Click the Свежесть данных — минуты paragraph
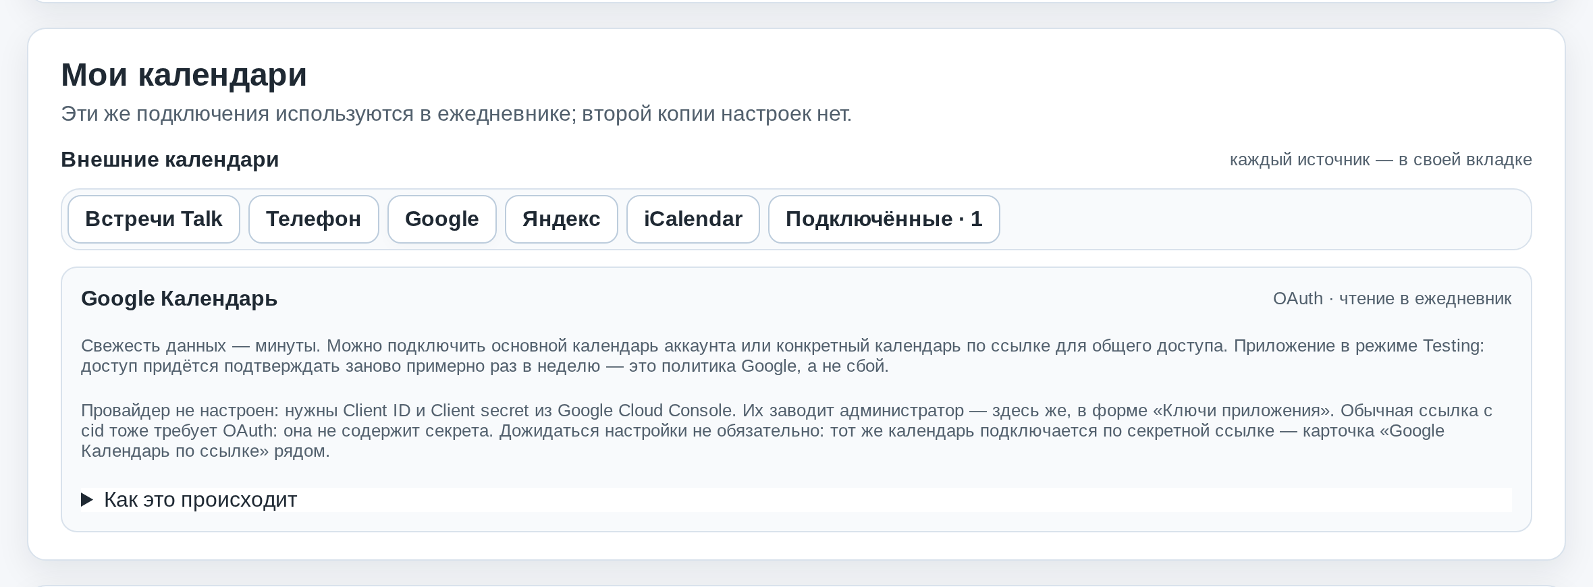The image size is (1593, 587). (x=783, y=356)
